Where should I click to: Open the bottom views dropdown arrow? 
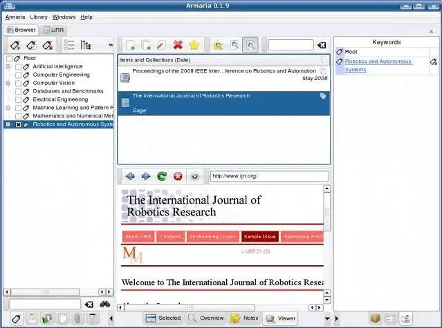[327, 318]
